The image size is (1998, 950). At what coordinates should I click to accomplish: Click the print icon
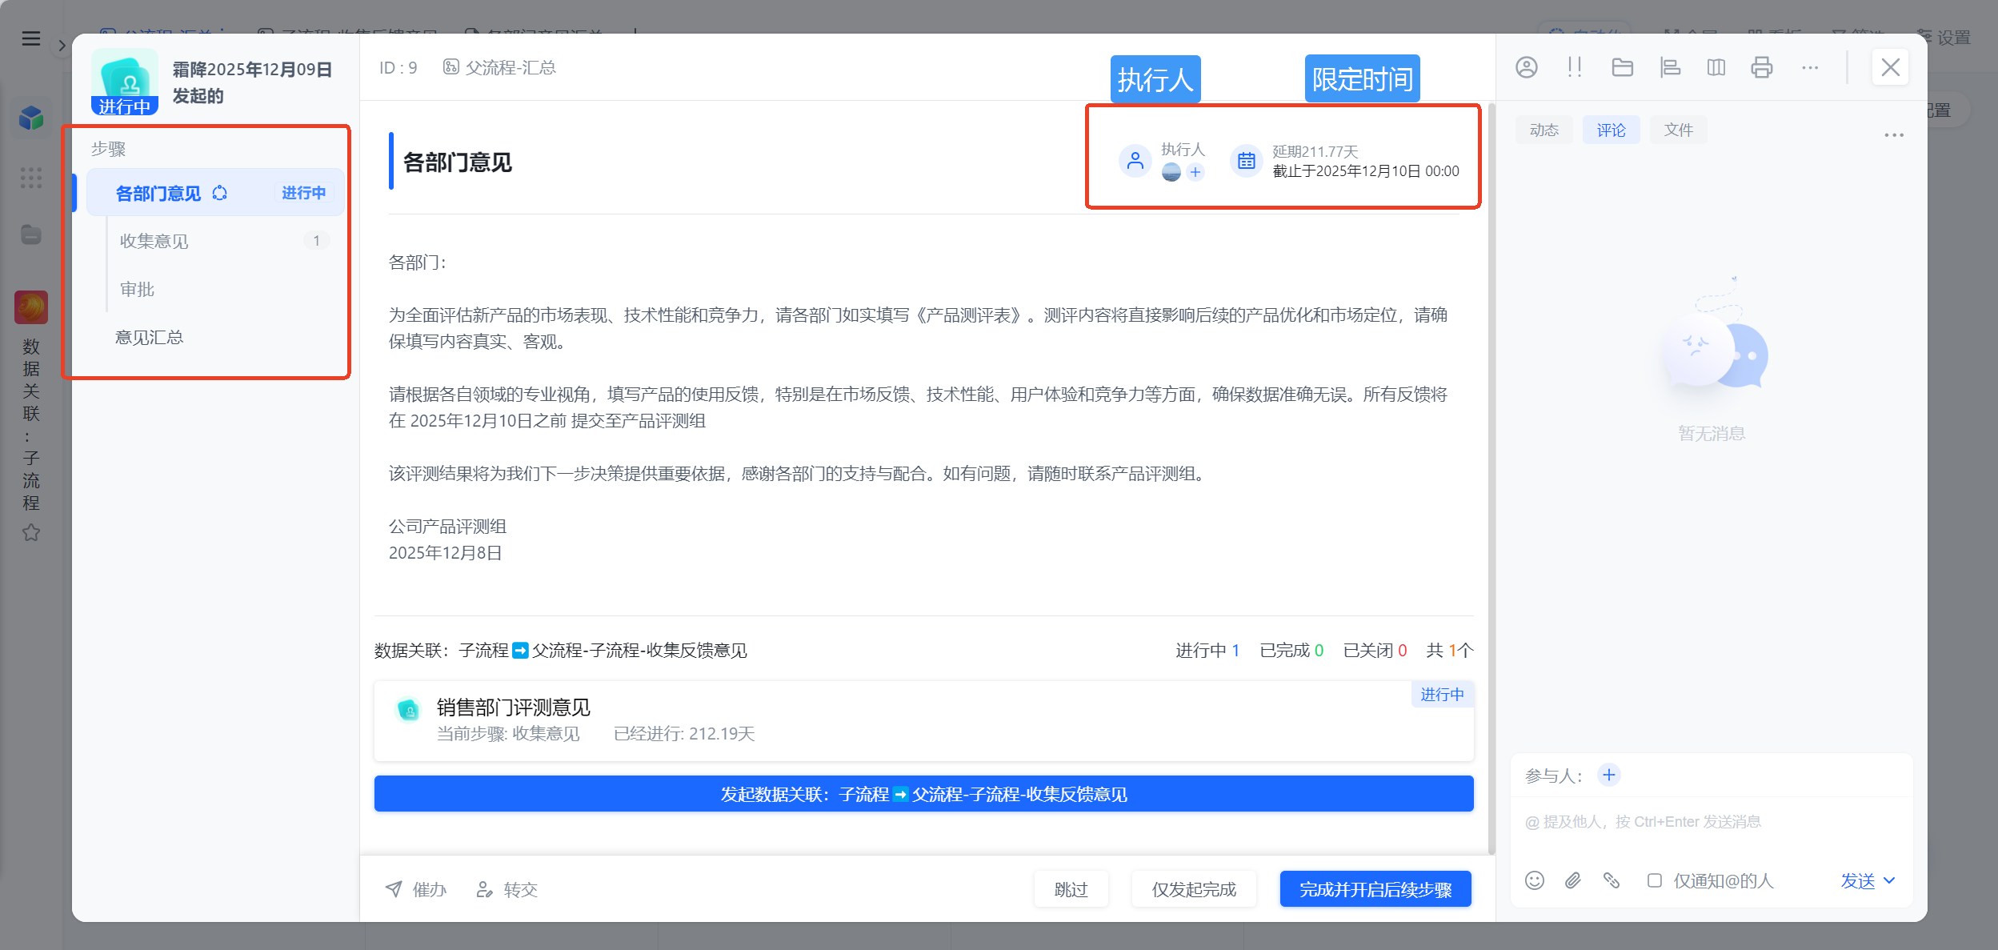1762,67
